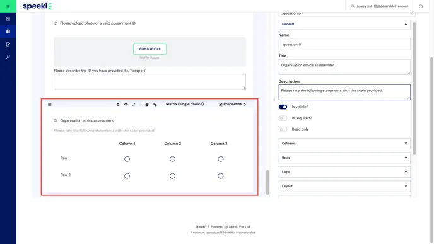Image resolution: width=434 pixels, height=244 pixels.
Task: Click the Column 2 header text
Action: pyautogui.click(x=172, y=144)
